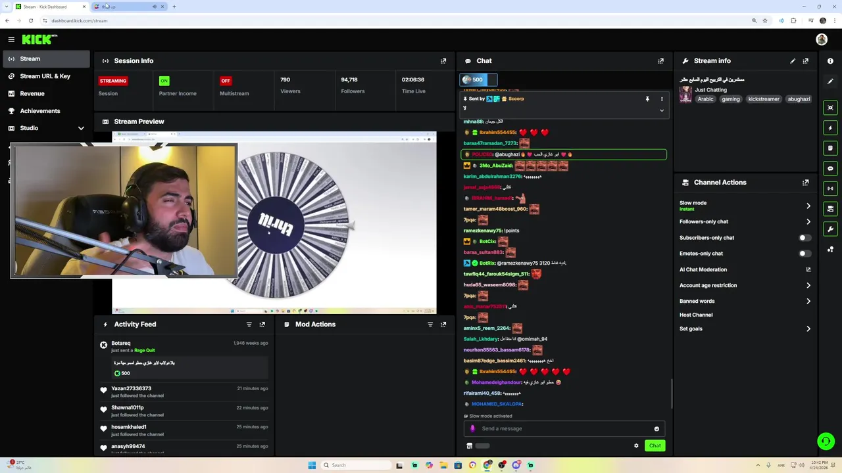Toggle the note widget in right sidebar
The width and height of the screenshot is (842, 473).
[830, 148]
